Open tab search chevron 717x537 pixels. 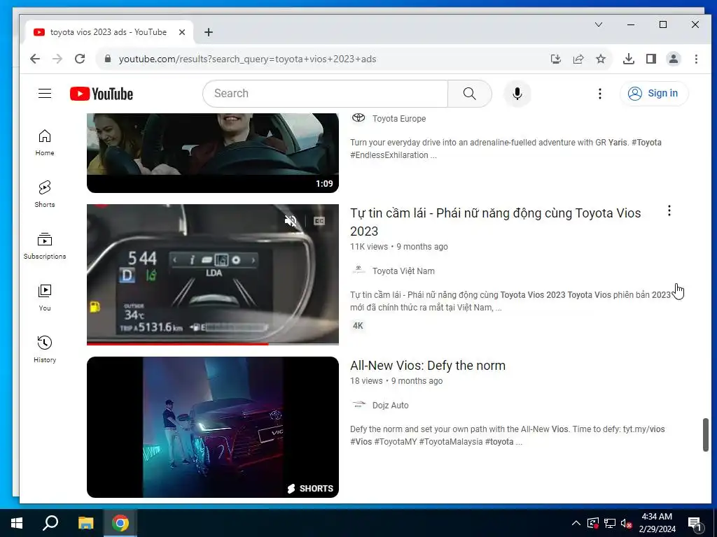(x=599, y=24)
